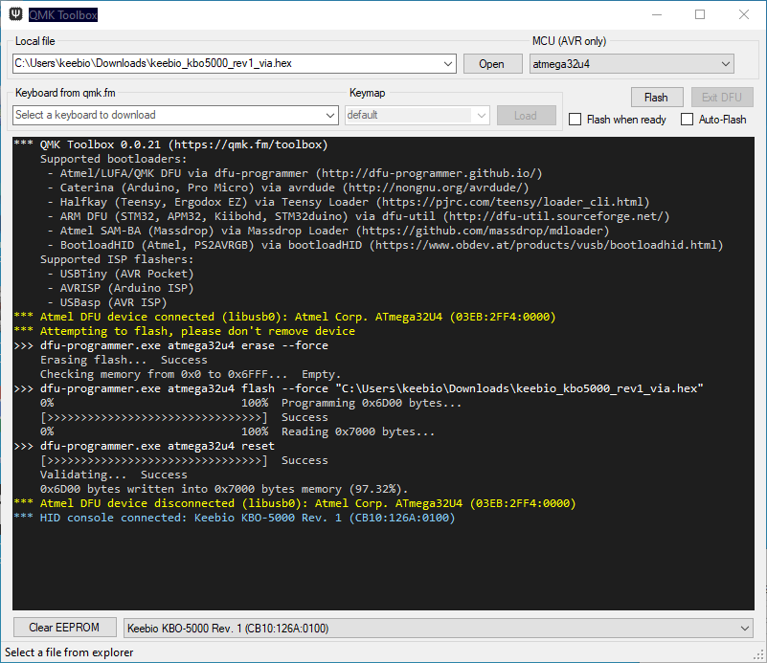This screenshot has height=663, width=767.
Task: Click the Exit DFU button
Action: (x=722, y=98)
